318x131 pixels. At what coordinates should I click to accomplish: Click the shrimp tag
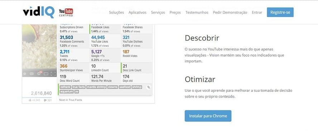(137, 87)
